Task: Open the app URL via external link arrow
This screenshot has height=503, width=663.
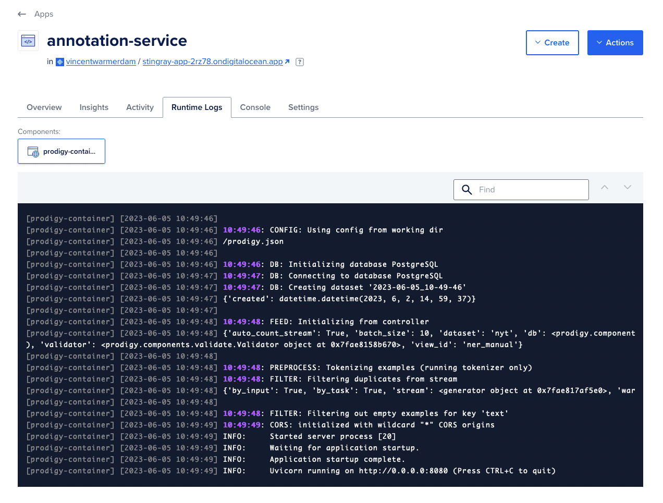Action: tap(287, 61)
